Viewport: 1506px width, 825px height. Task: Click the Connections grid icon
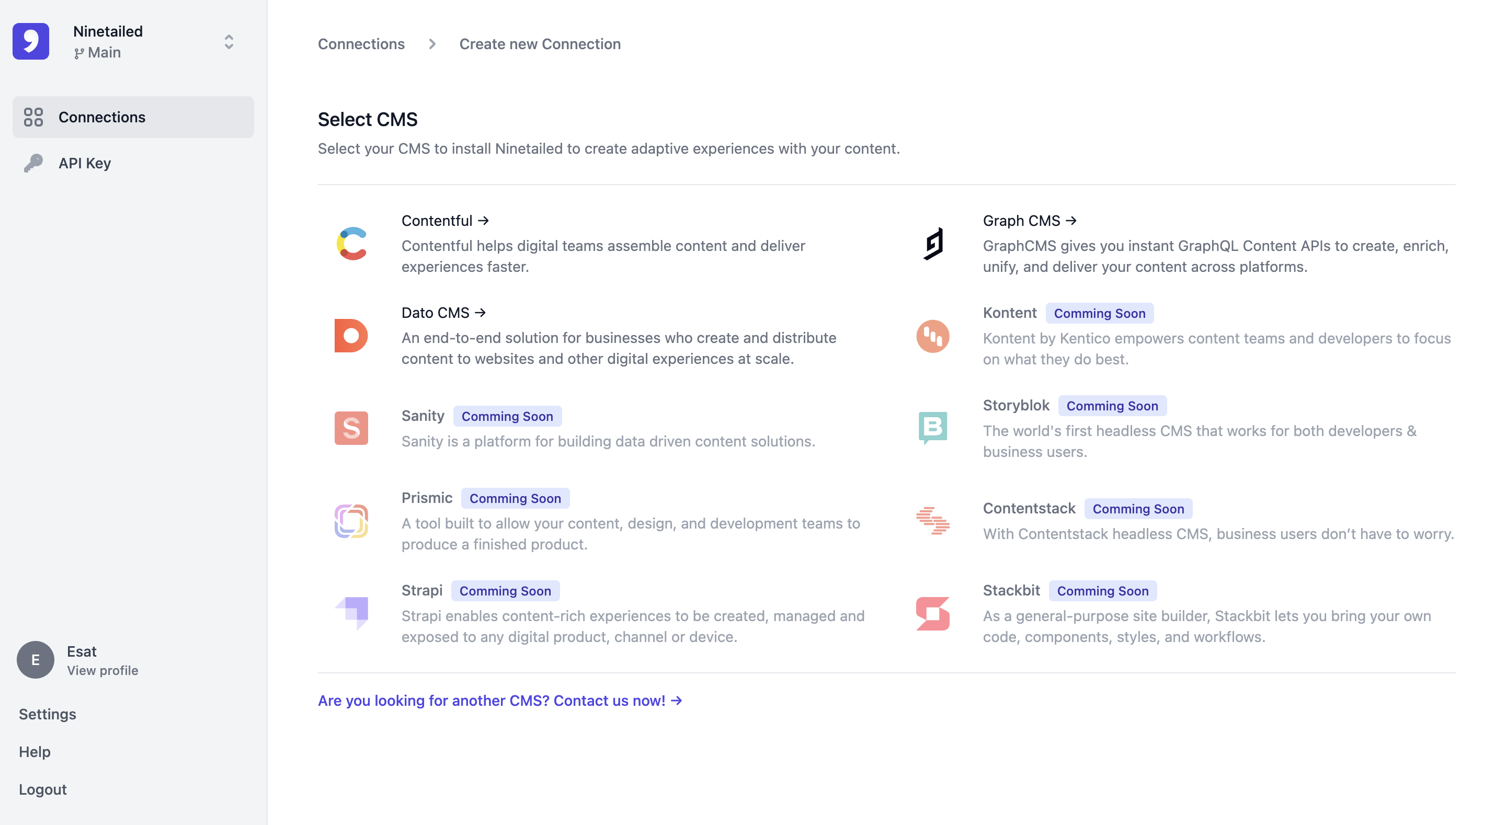33,117
